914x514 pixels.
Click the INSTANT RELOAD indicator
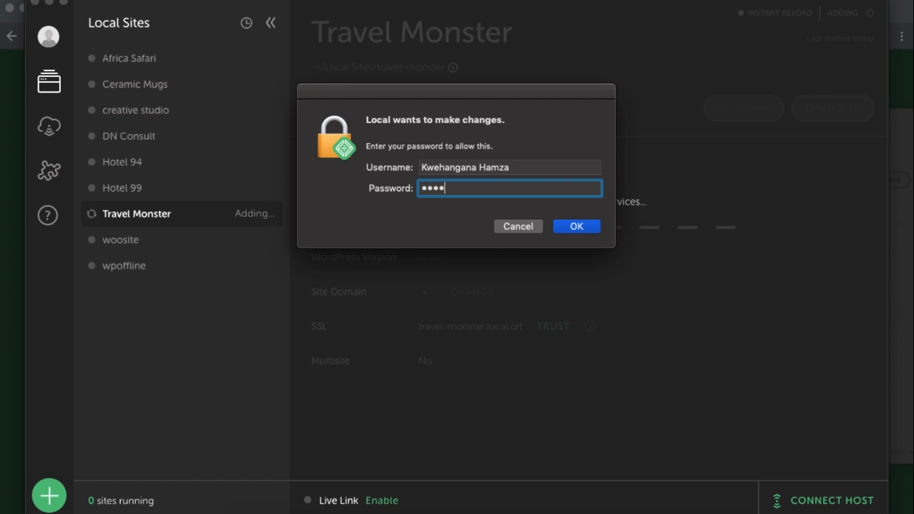[x=775, y=13]
